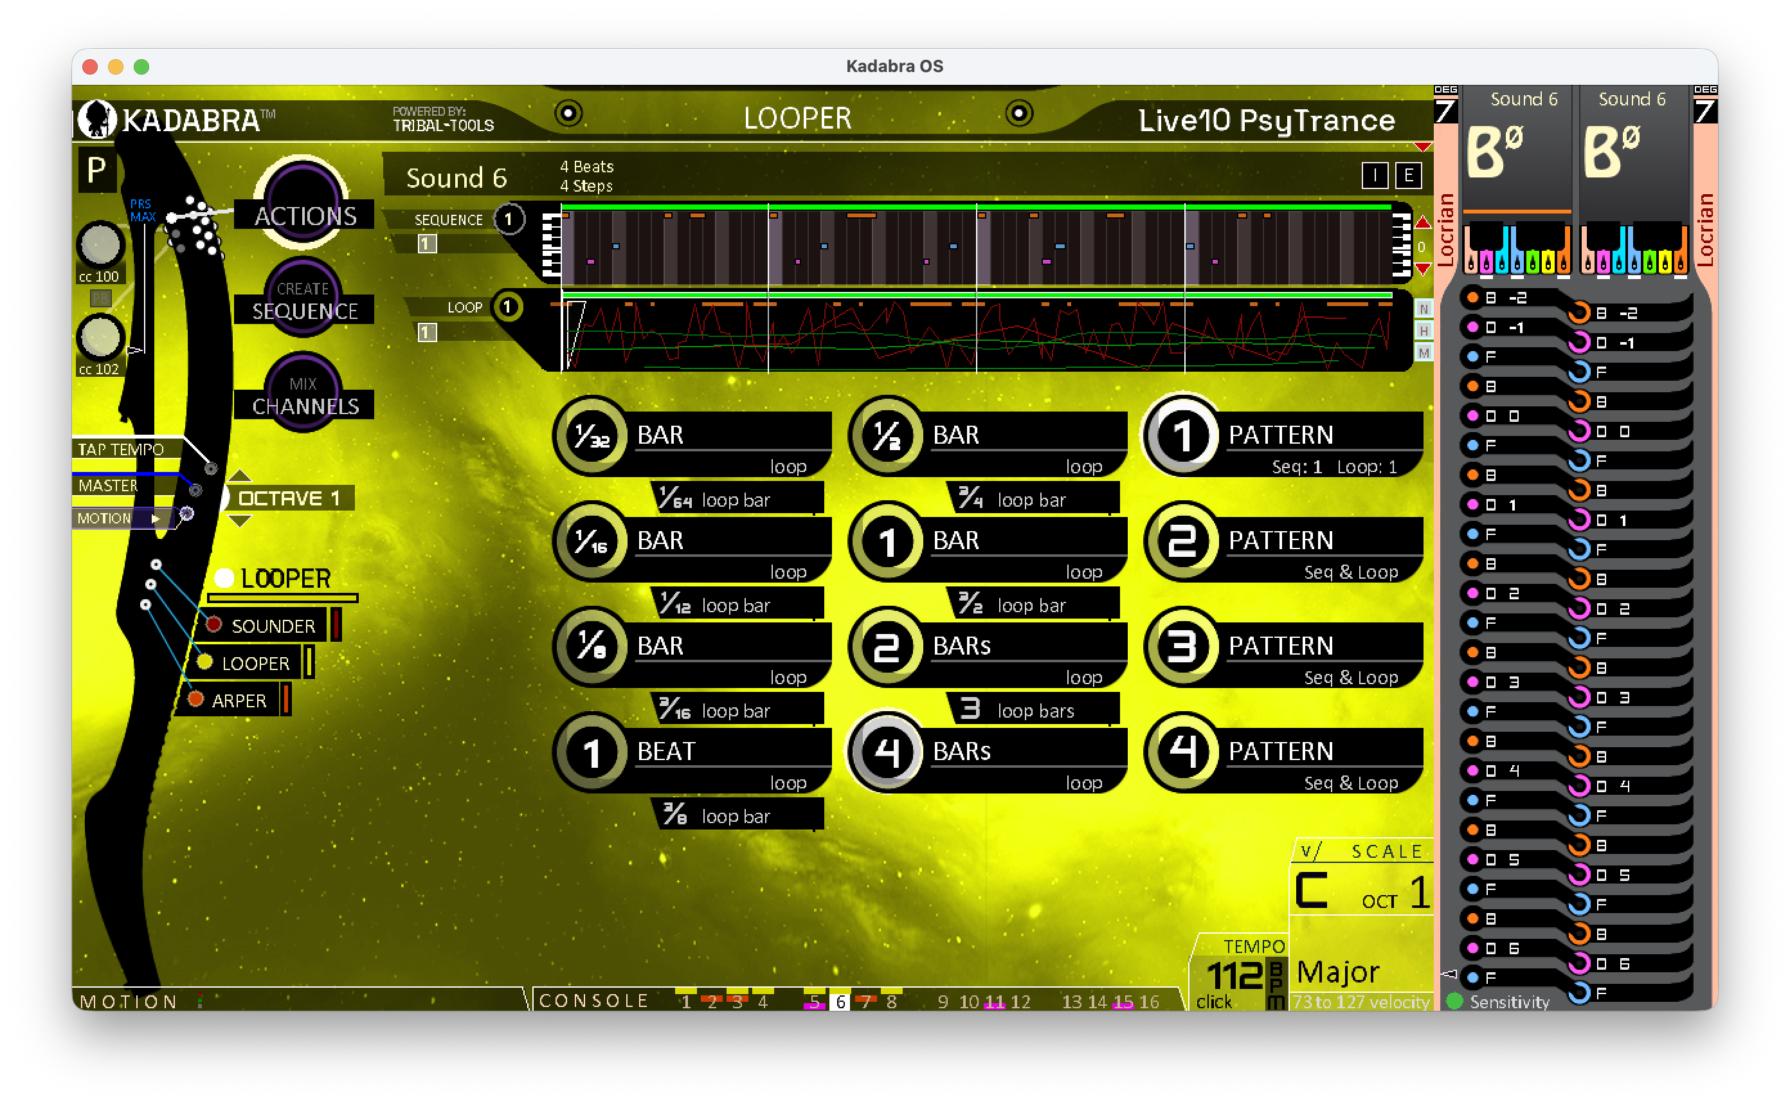Expand the MOTION play arrow

click(155, 518)
